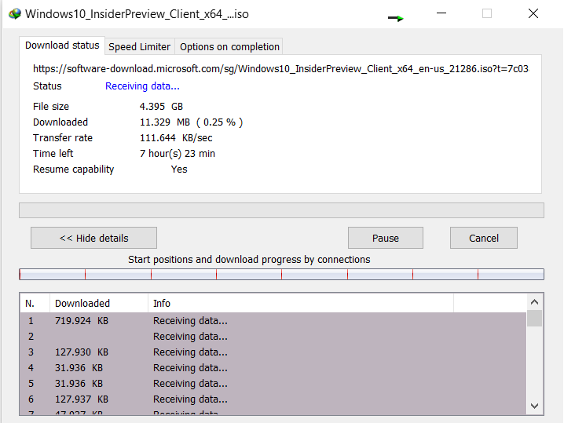This screenshot has width=564, height=423.
Task: Sort by the N. column header
Action: tap(35, 303)
